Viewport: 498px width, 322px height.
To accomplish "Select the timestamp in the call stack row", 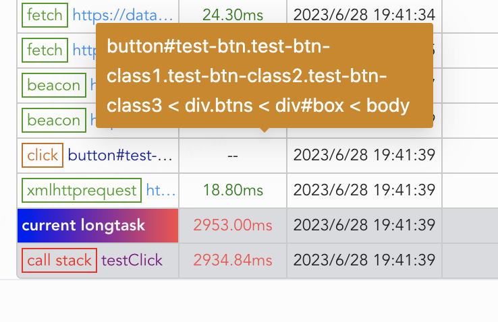I will (x=364, y=260).
